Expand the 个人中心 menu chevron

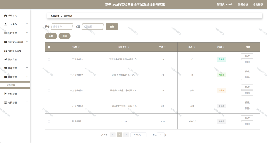[27, 24]
